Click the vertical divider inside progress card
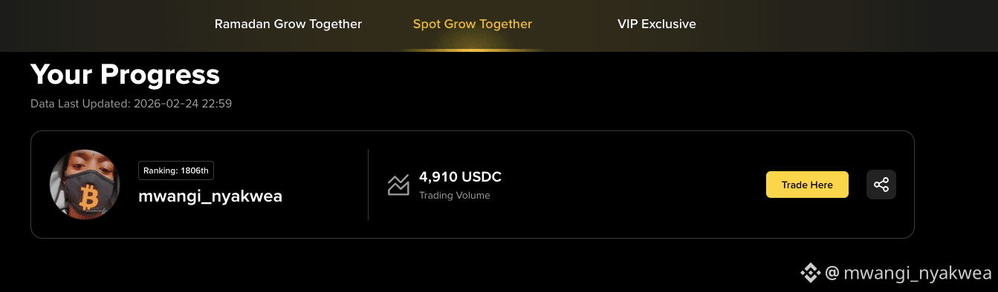The image size is (998, 292). (x=369, y=185)
